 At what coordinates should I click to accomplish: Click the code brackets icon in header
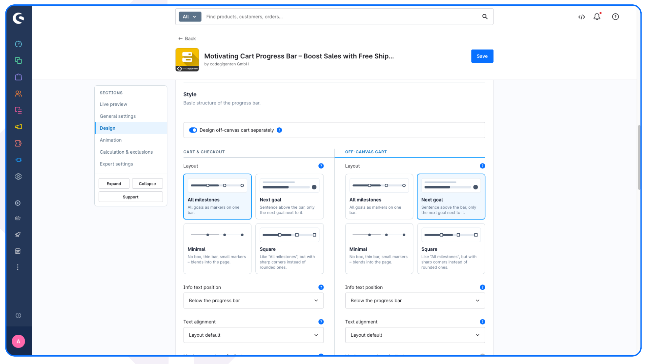coord(582,17)
